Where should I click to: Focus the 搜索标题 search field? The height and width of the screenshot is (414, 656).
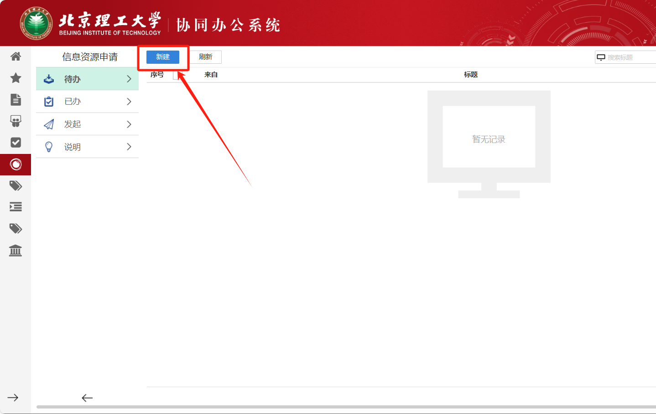(x=630, y=57)
